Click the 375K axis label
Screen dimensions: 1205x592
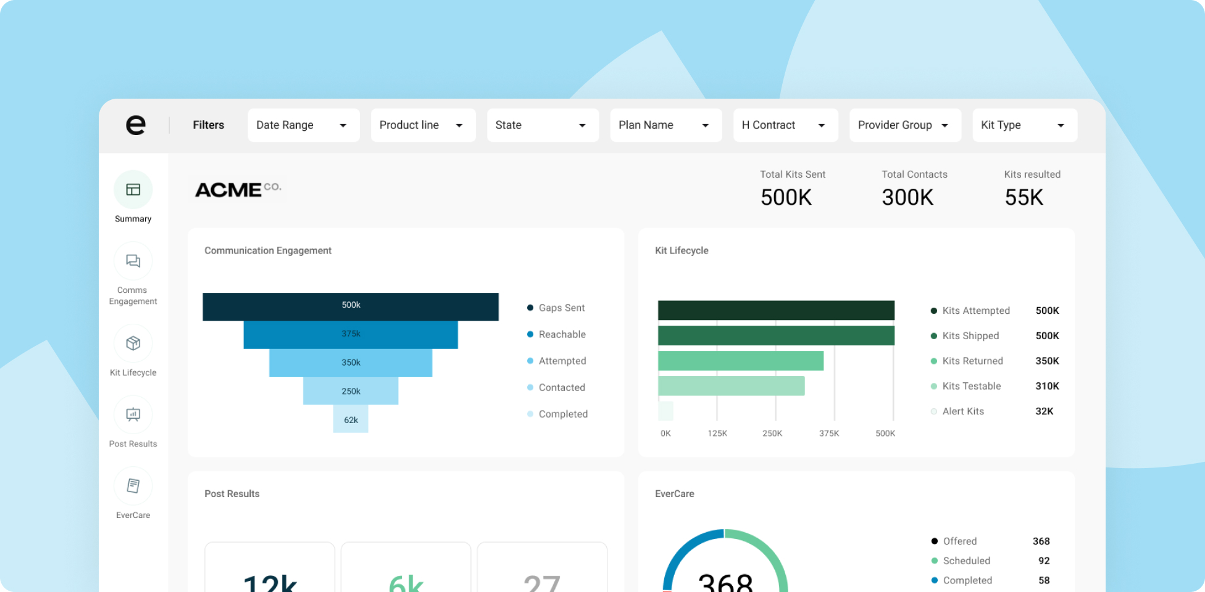pyautogui.click(x=829, y=434)
